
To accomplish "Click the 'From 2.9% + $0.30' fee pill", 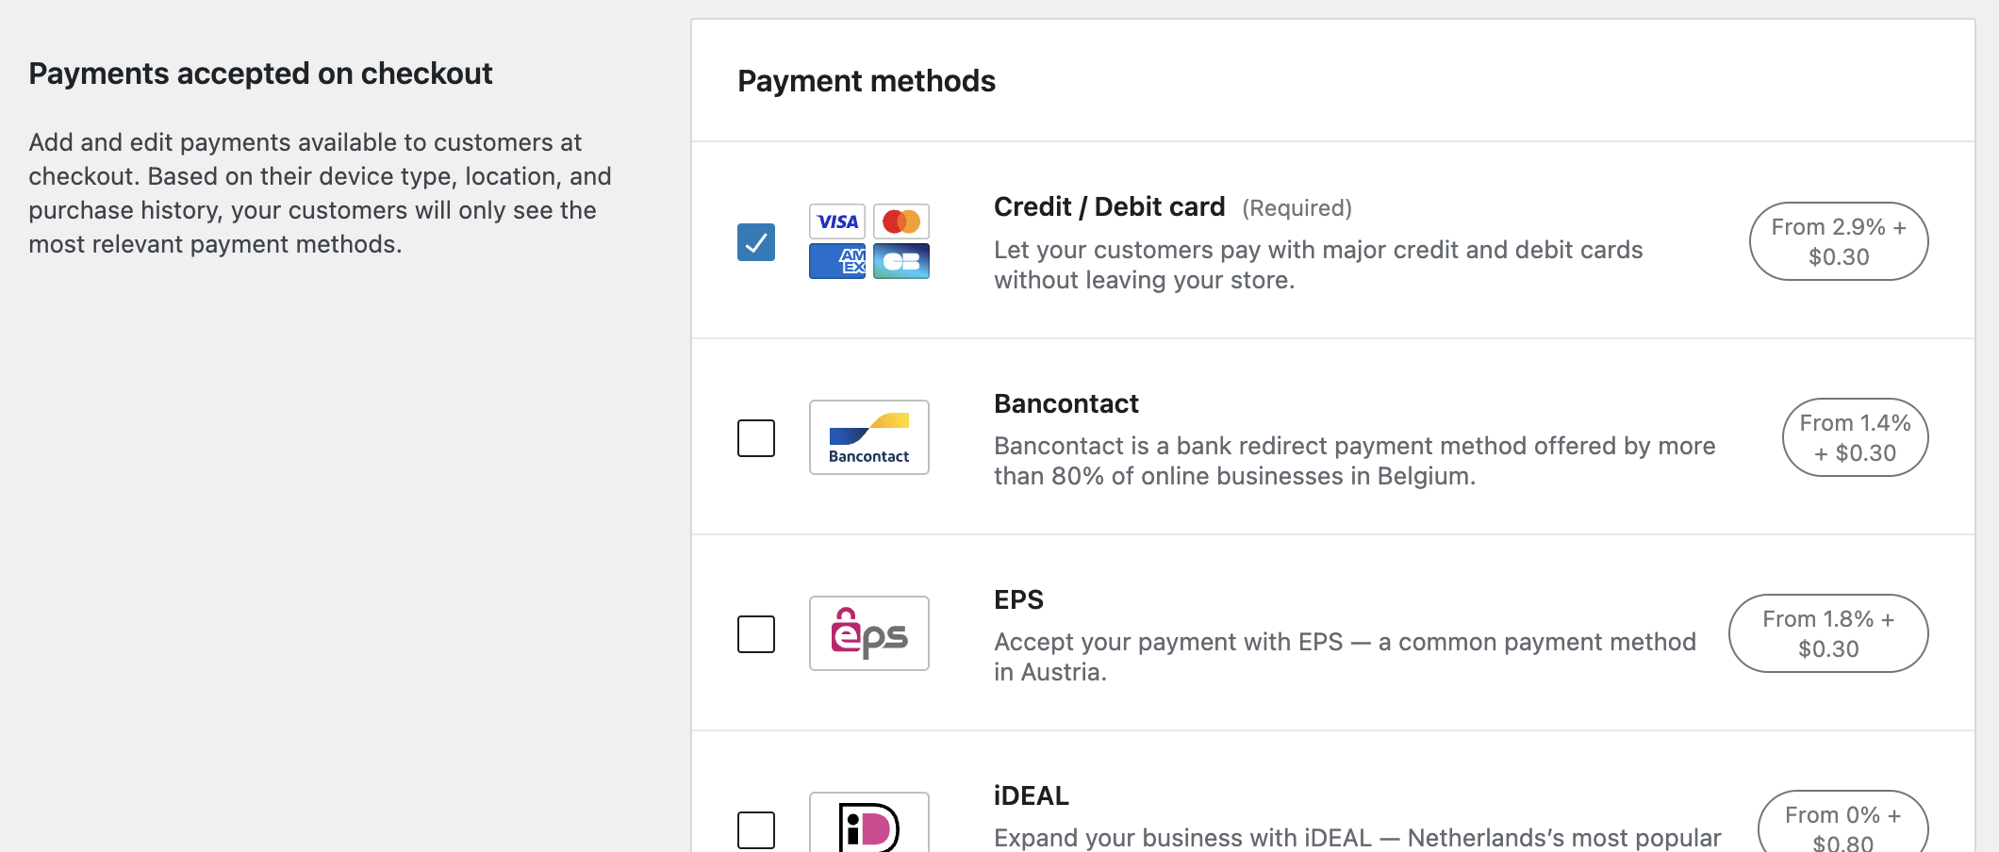I will point(1837,241).
